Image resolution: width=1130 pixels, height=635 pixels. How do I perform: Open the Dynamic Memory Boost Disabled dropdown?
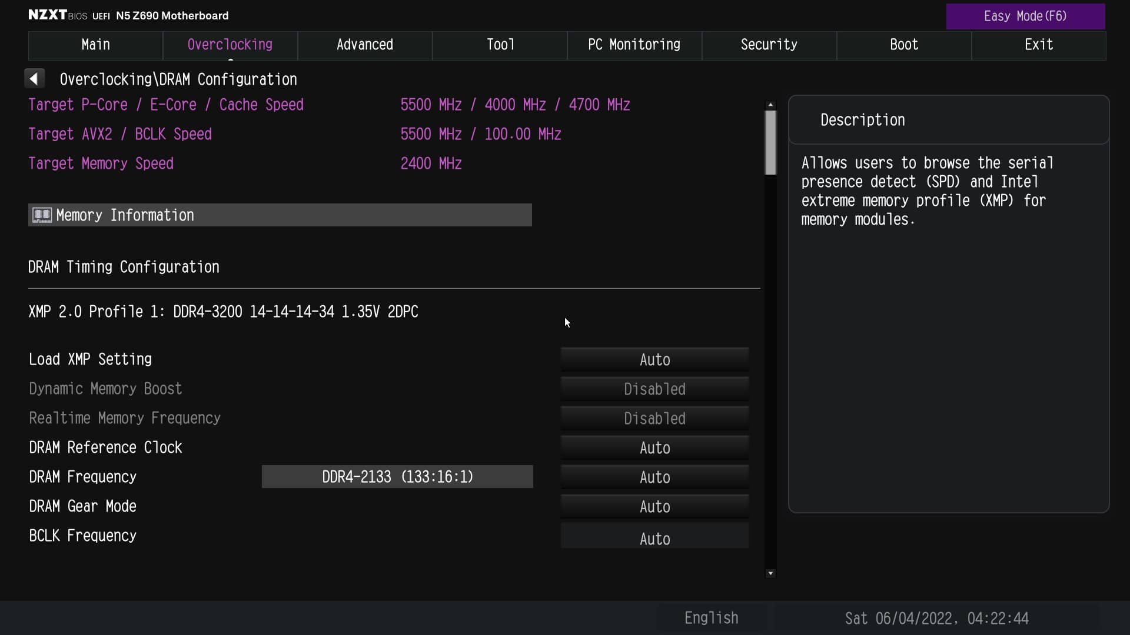pyautogui.click(x=654, y=389)
